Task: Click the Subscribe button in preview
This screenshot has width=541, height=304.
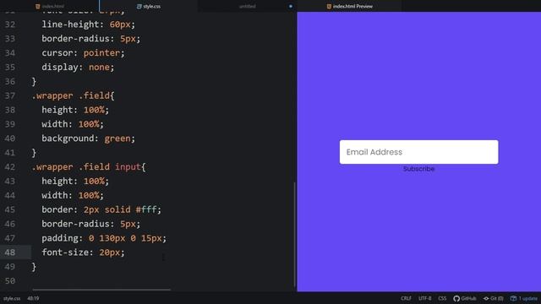Action: click(418, 169)
